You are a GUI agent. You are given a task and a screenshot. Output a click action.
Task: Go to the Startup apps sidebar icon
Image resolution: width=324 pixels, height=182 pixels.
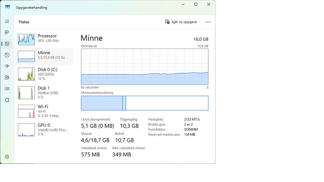click(x=7, y=66)
